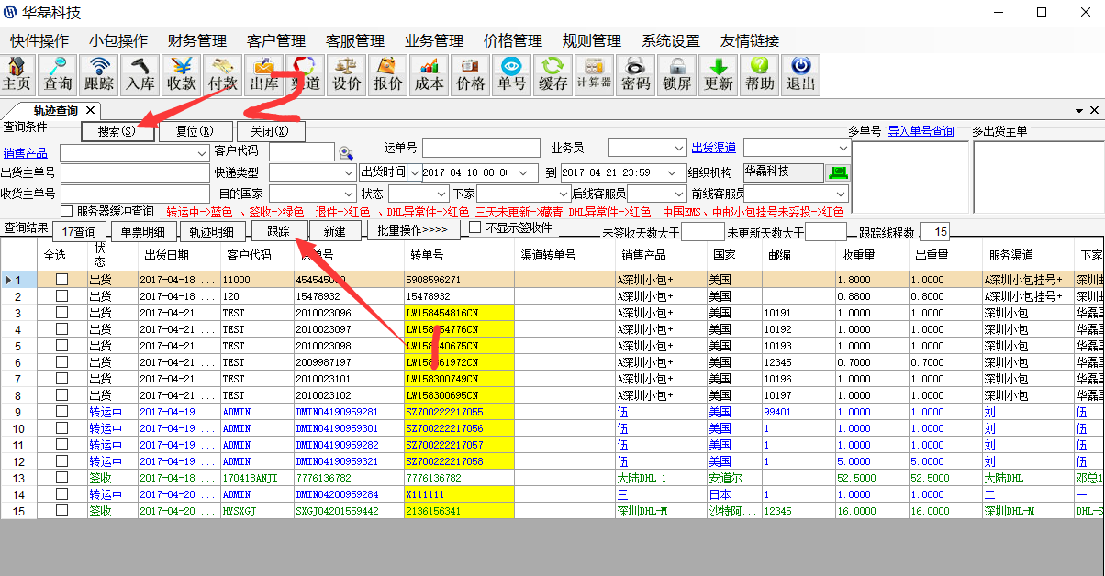Expand the 销售产品 dropdown

click(200, 152)
